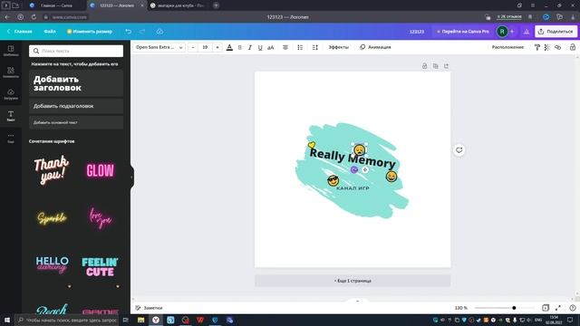This screenshot has height=326, width=580.
Task: Open the Templates panel in sidebar
Action: tap(11, 51)
